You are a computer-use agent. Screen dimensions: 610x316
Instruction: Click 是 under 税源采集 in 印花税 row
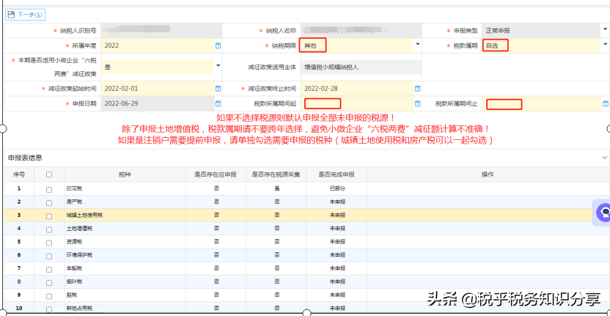click(x=276, y=188)
